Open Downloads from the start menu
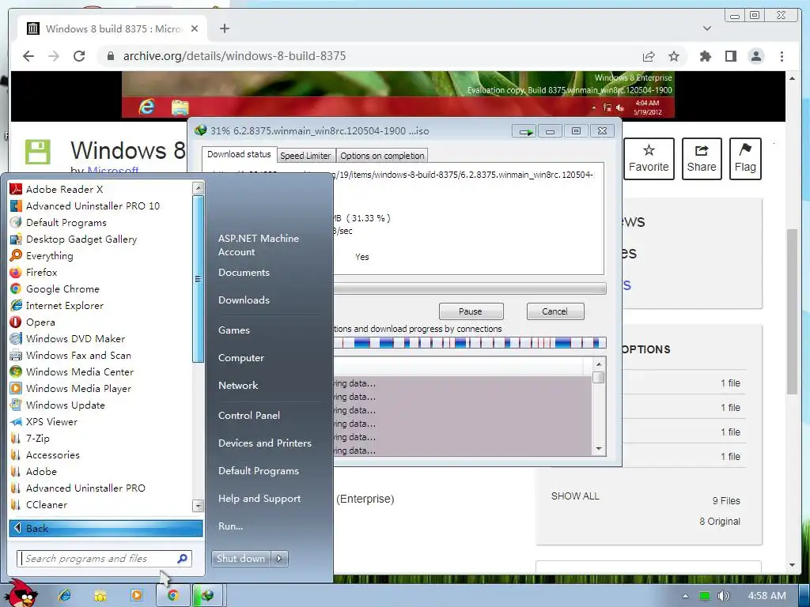 tap(244, 300)
